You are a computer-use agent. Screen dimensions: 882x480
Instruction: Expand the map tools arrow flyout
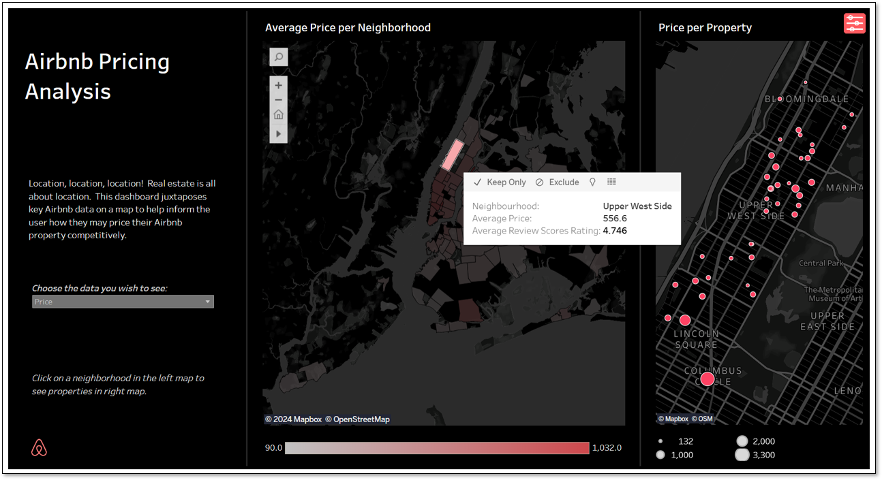point(279,134)
